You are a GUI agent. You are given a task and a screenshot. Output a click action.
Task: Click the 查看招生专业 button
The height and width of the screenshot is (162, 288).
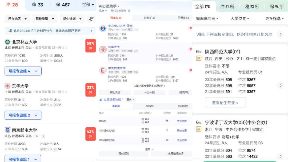click(225, 103)
